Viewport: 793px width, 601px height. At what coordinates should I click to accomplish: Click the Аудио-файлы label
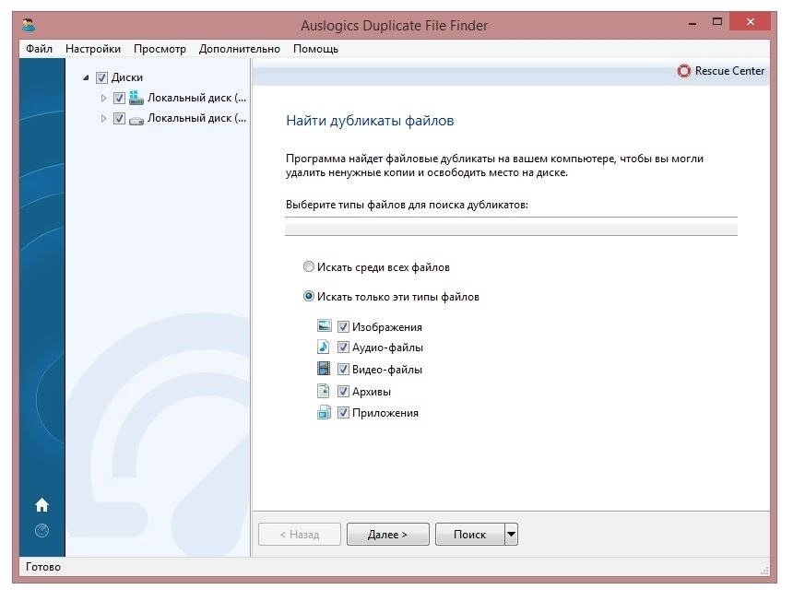[387, 348]
